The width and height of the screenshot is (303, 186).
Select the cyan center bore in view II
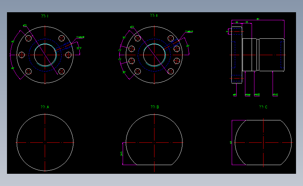(154, 55)
